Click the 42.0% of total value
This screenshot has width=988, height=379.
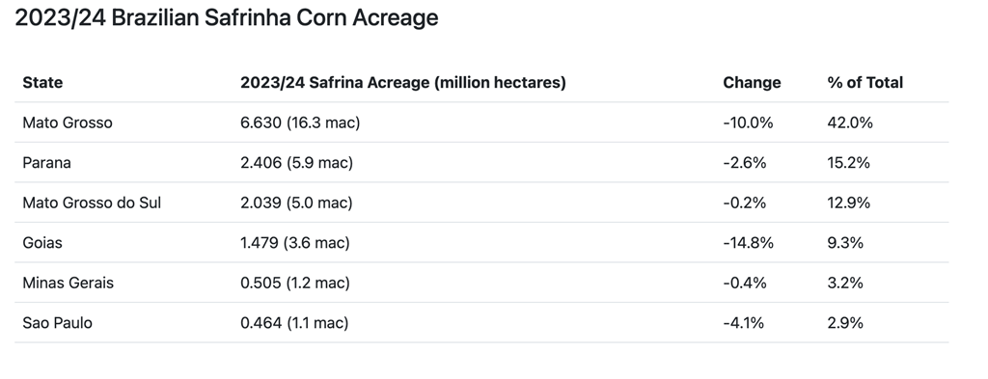click(x=850, y=122)
